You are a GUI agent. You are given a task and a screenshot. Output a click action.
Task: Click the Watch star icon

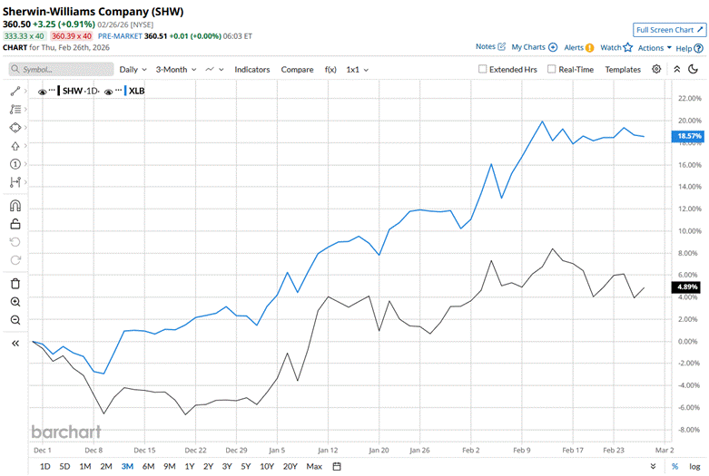tap(627, 47)
